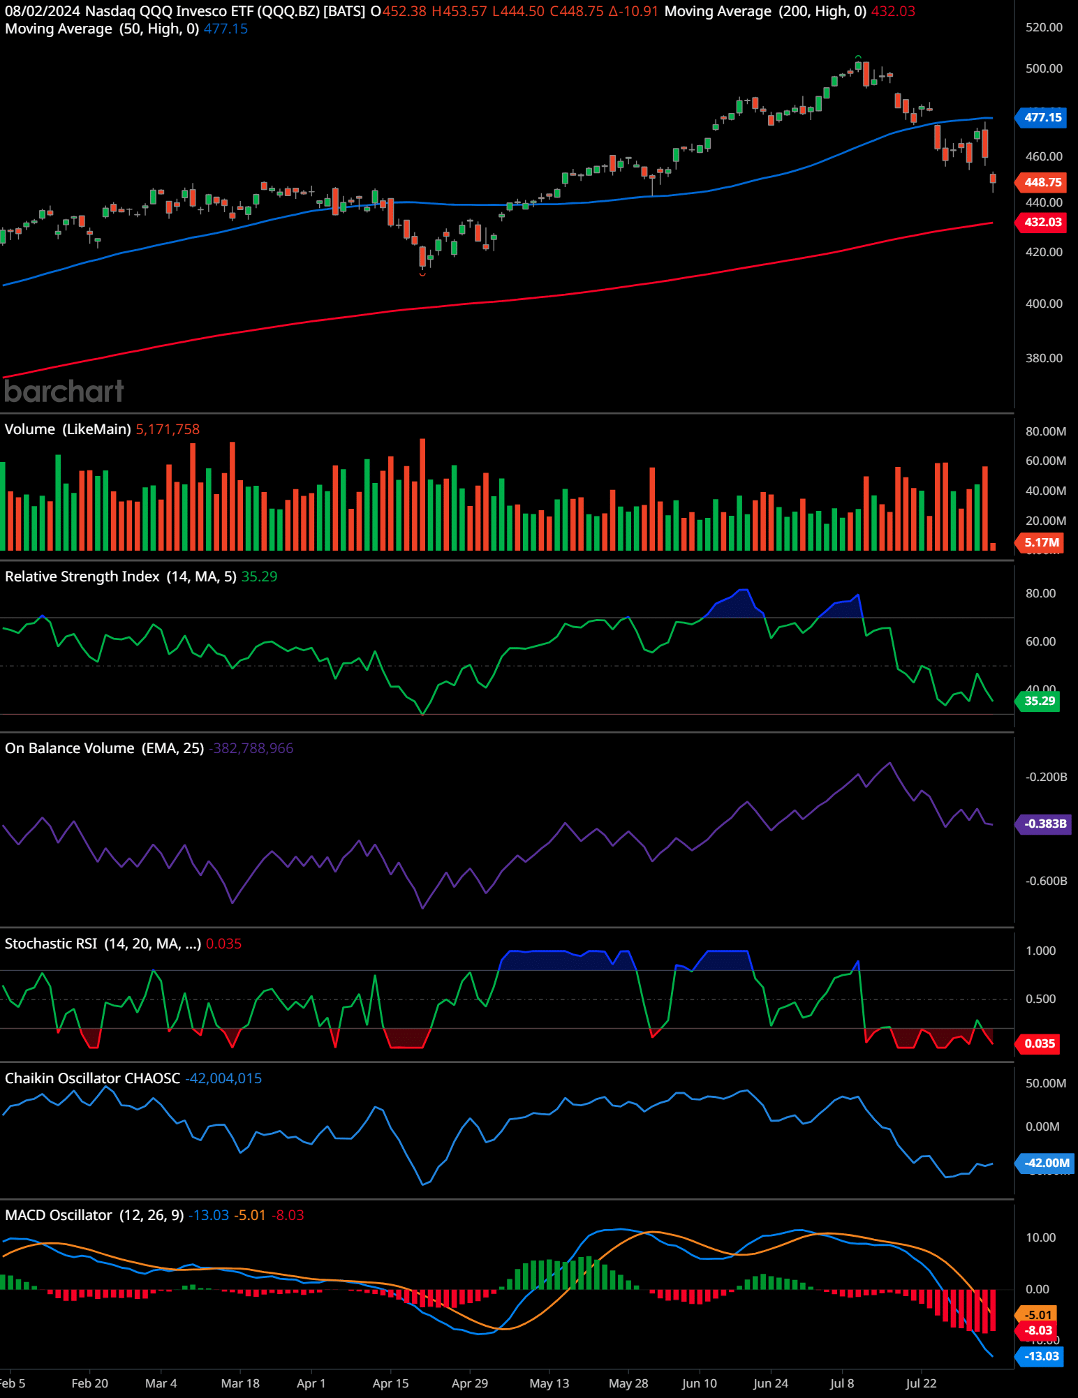The width and height of the screenshot is (1078, 1398).
Task: Click the MACD Oscillator (12, 26, 9) label
Action: point(94,1215)
